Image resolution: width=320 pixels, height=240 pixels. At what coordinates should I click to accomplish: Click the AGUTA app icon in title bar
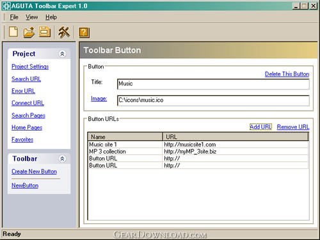pos(6,6)
